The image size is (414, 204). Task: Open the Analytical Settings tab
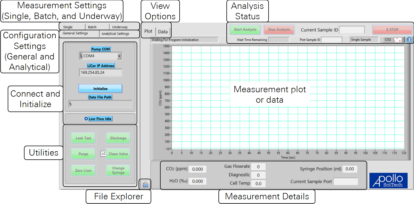point(115,34)
